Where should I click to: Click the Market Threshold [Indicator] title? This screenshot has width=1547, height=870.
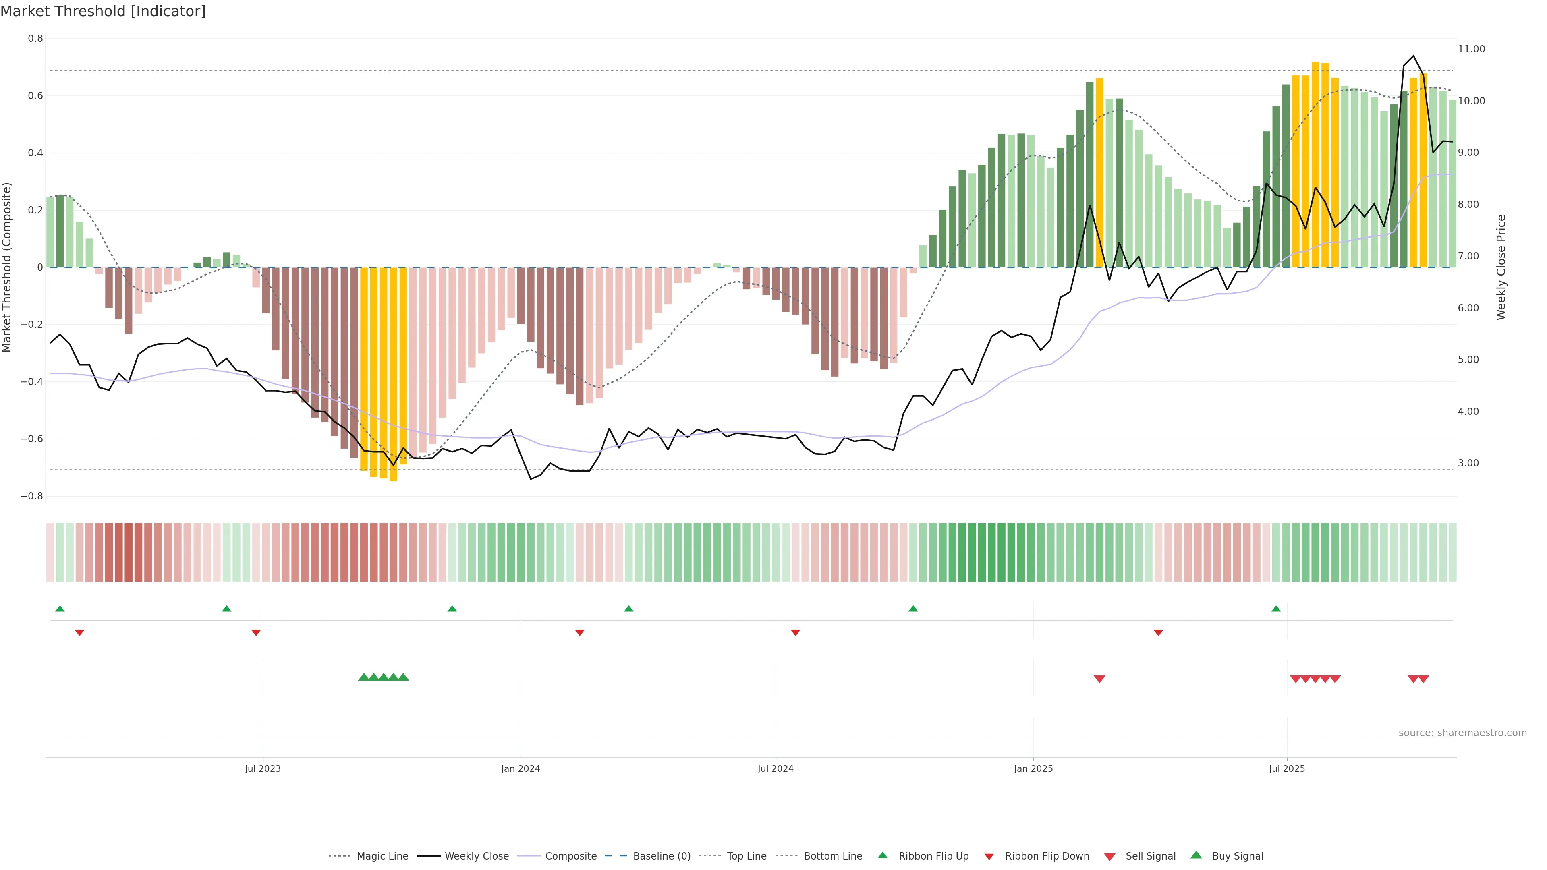(x=103, y=11)
